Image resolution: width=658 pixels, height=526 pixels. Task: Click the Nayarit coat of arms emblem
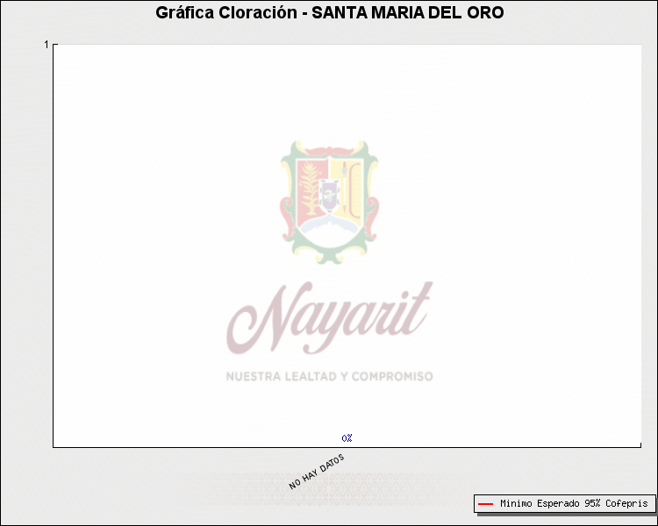(x=329, y=195)
